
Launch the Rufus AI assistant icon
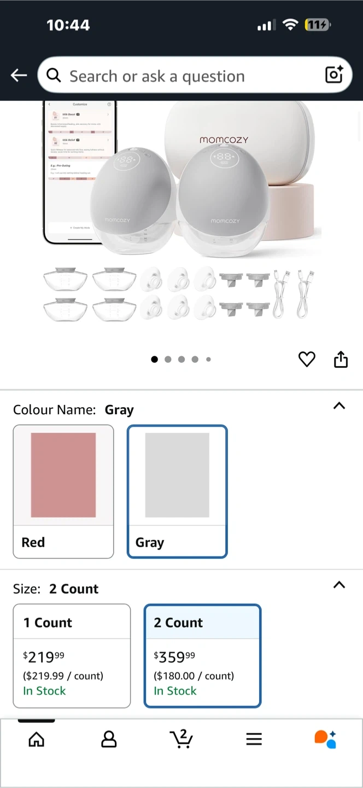point(325,739)
